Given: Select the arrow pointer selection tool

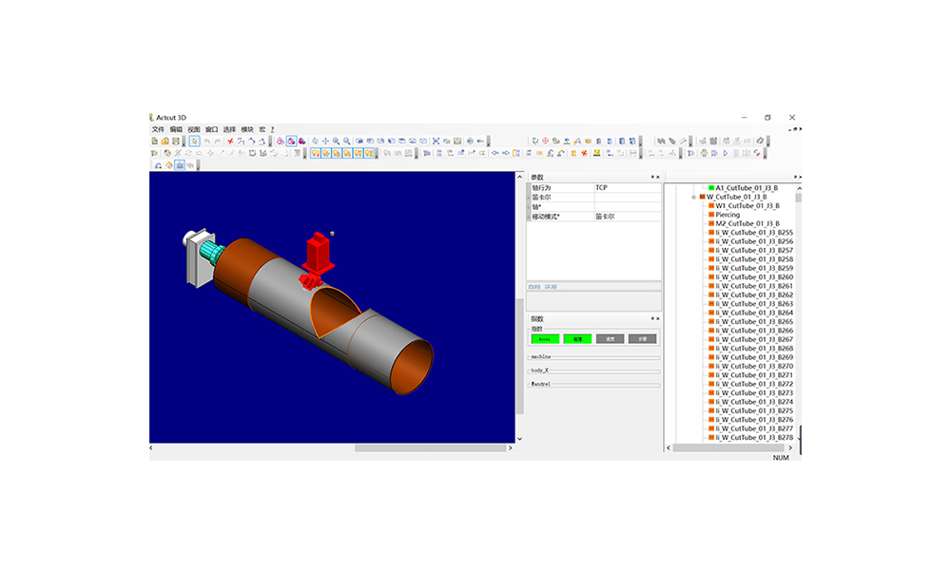Looking at the screenshot, I should click(195, 142).
